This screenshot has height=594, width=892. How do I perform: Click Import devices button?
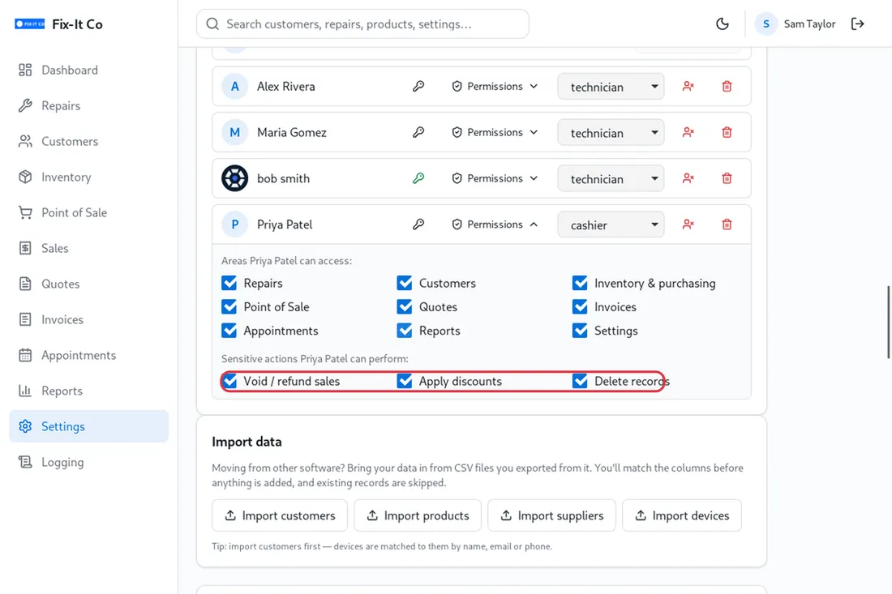click(681, 515)
